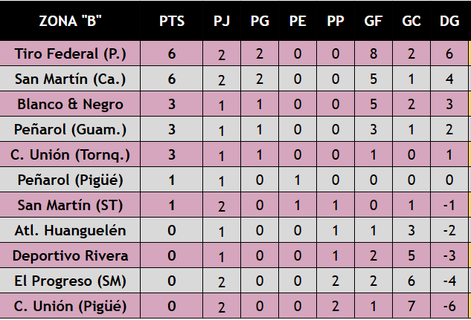471x320 pixels.
Task: Click the PJ column header
Action: (x=222, y=21)
